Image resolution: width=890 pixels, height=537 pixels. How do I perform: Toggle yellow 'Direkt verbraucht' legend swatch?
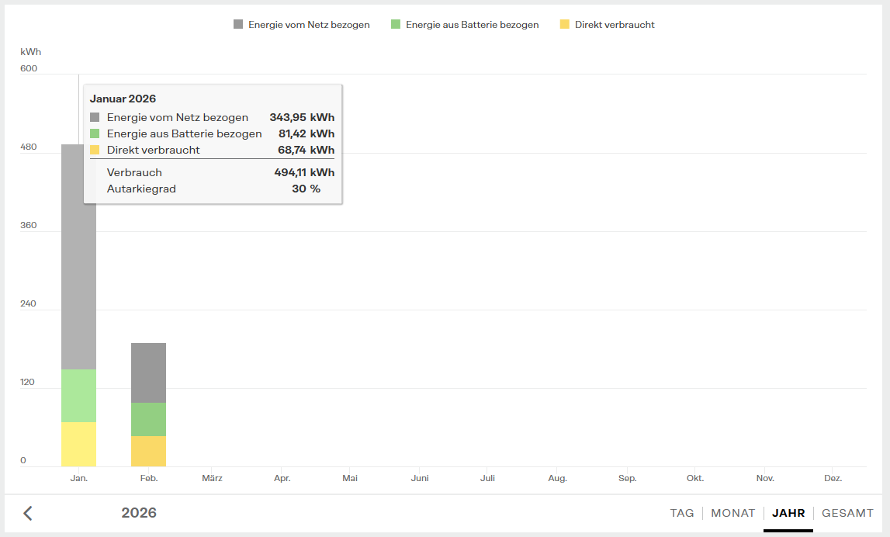point(564,25)
